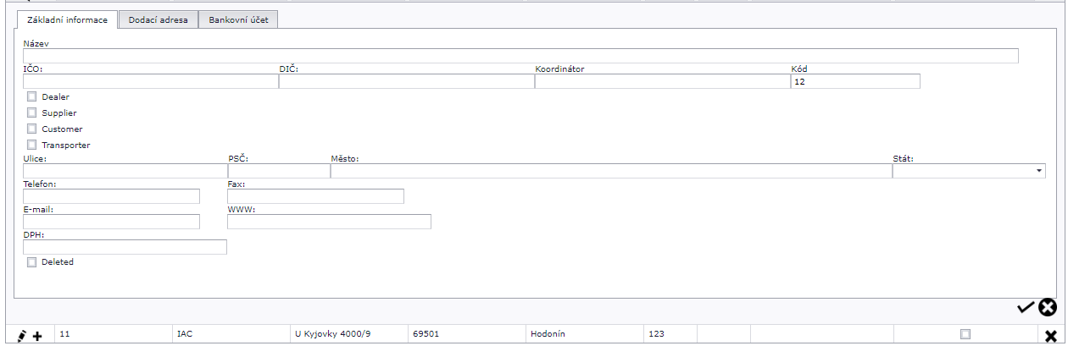Confirm the form with the checkmark icon
Viewport: 1068px width, 346px height.
1026,307
